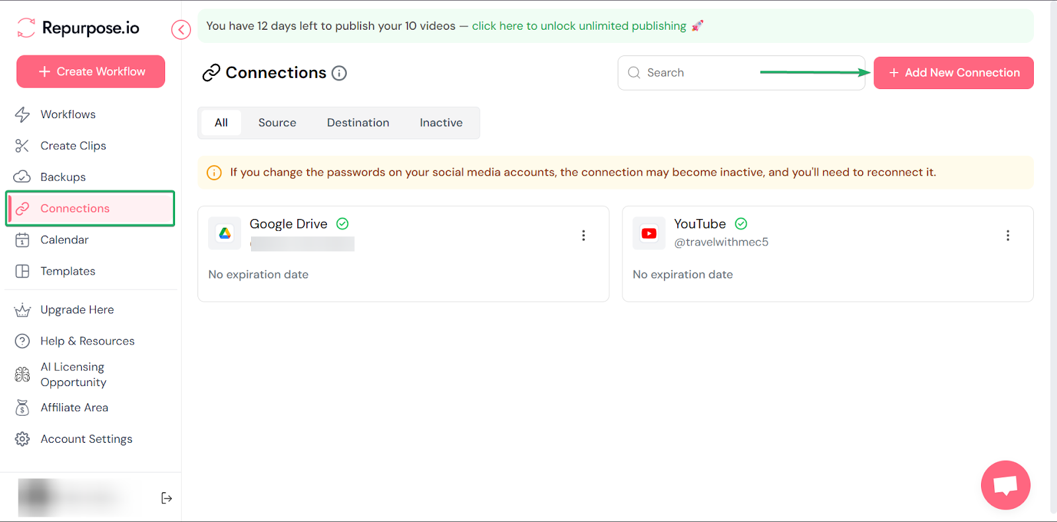Click the page vertical scrollbar
The image size is (1057, 522).
(x=1054, y=257)
